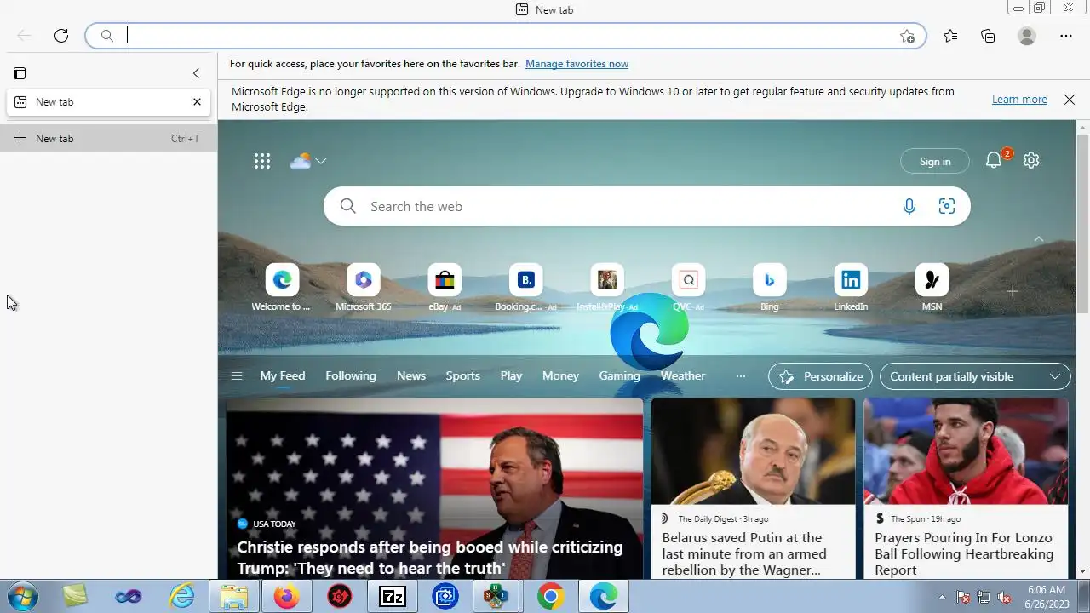This screenshot has width=1090, height=613.
Task: Select the Gaming tab
Action: (619, 375)
